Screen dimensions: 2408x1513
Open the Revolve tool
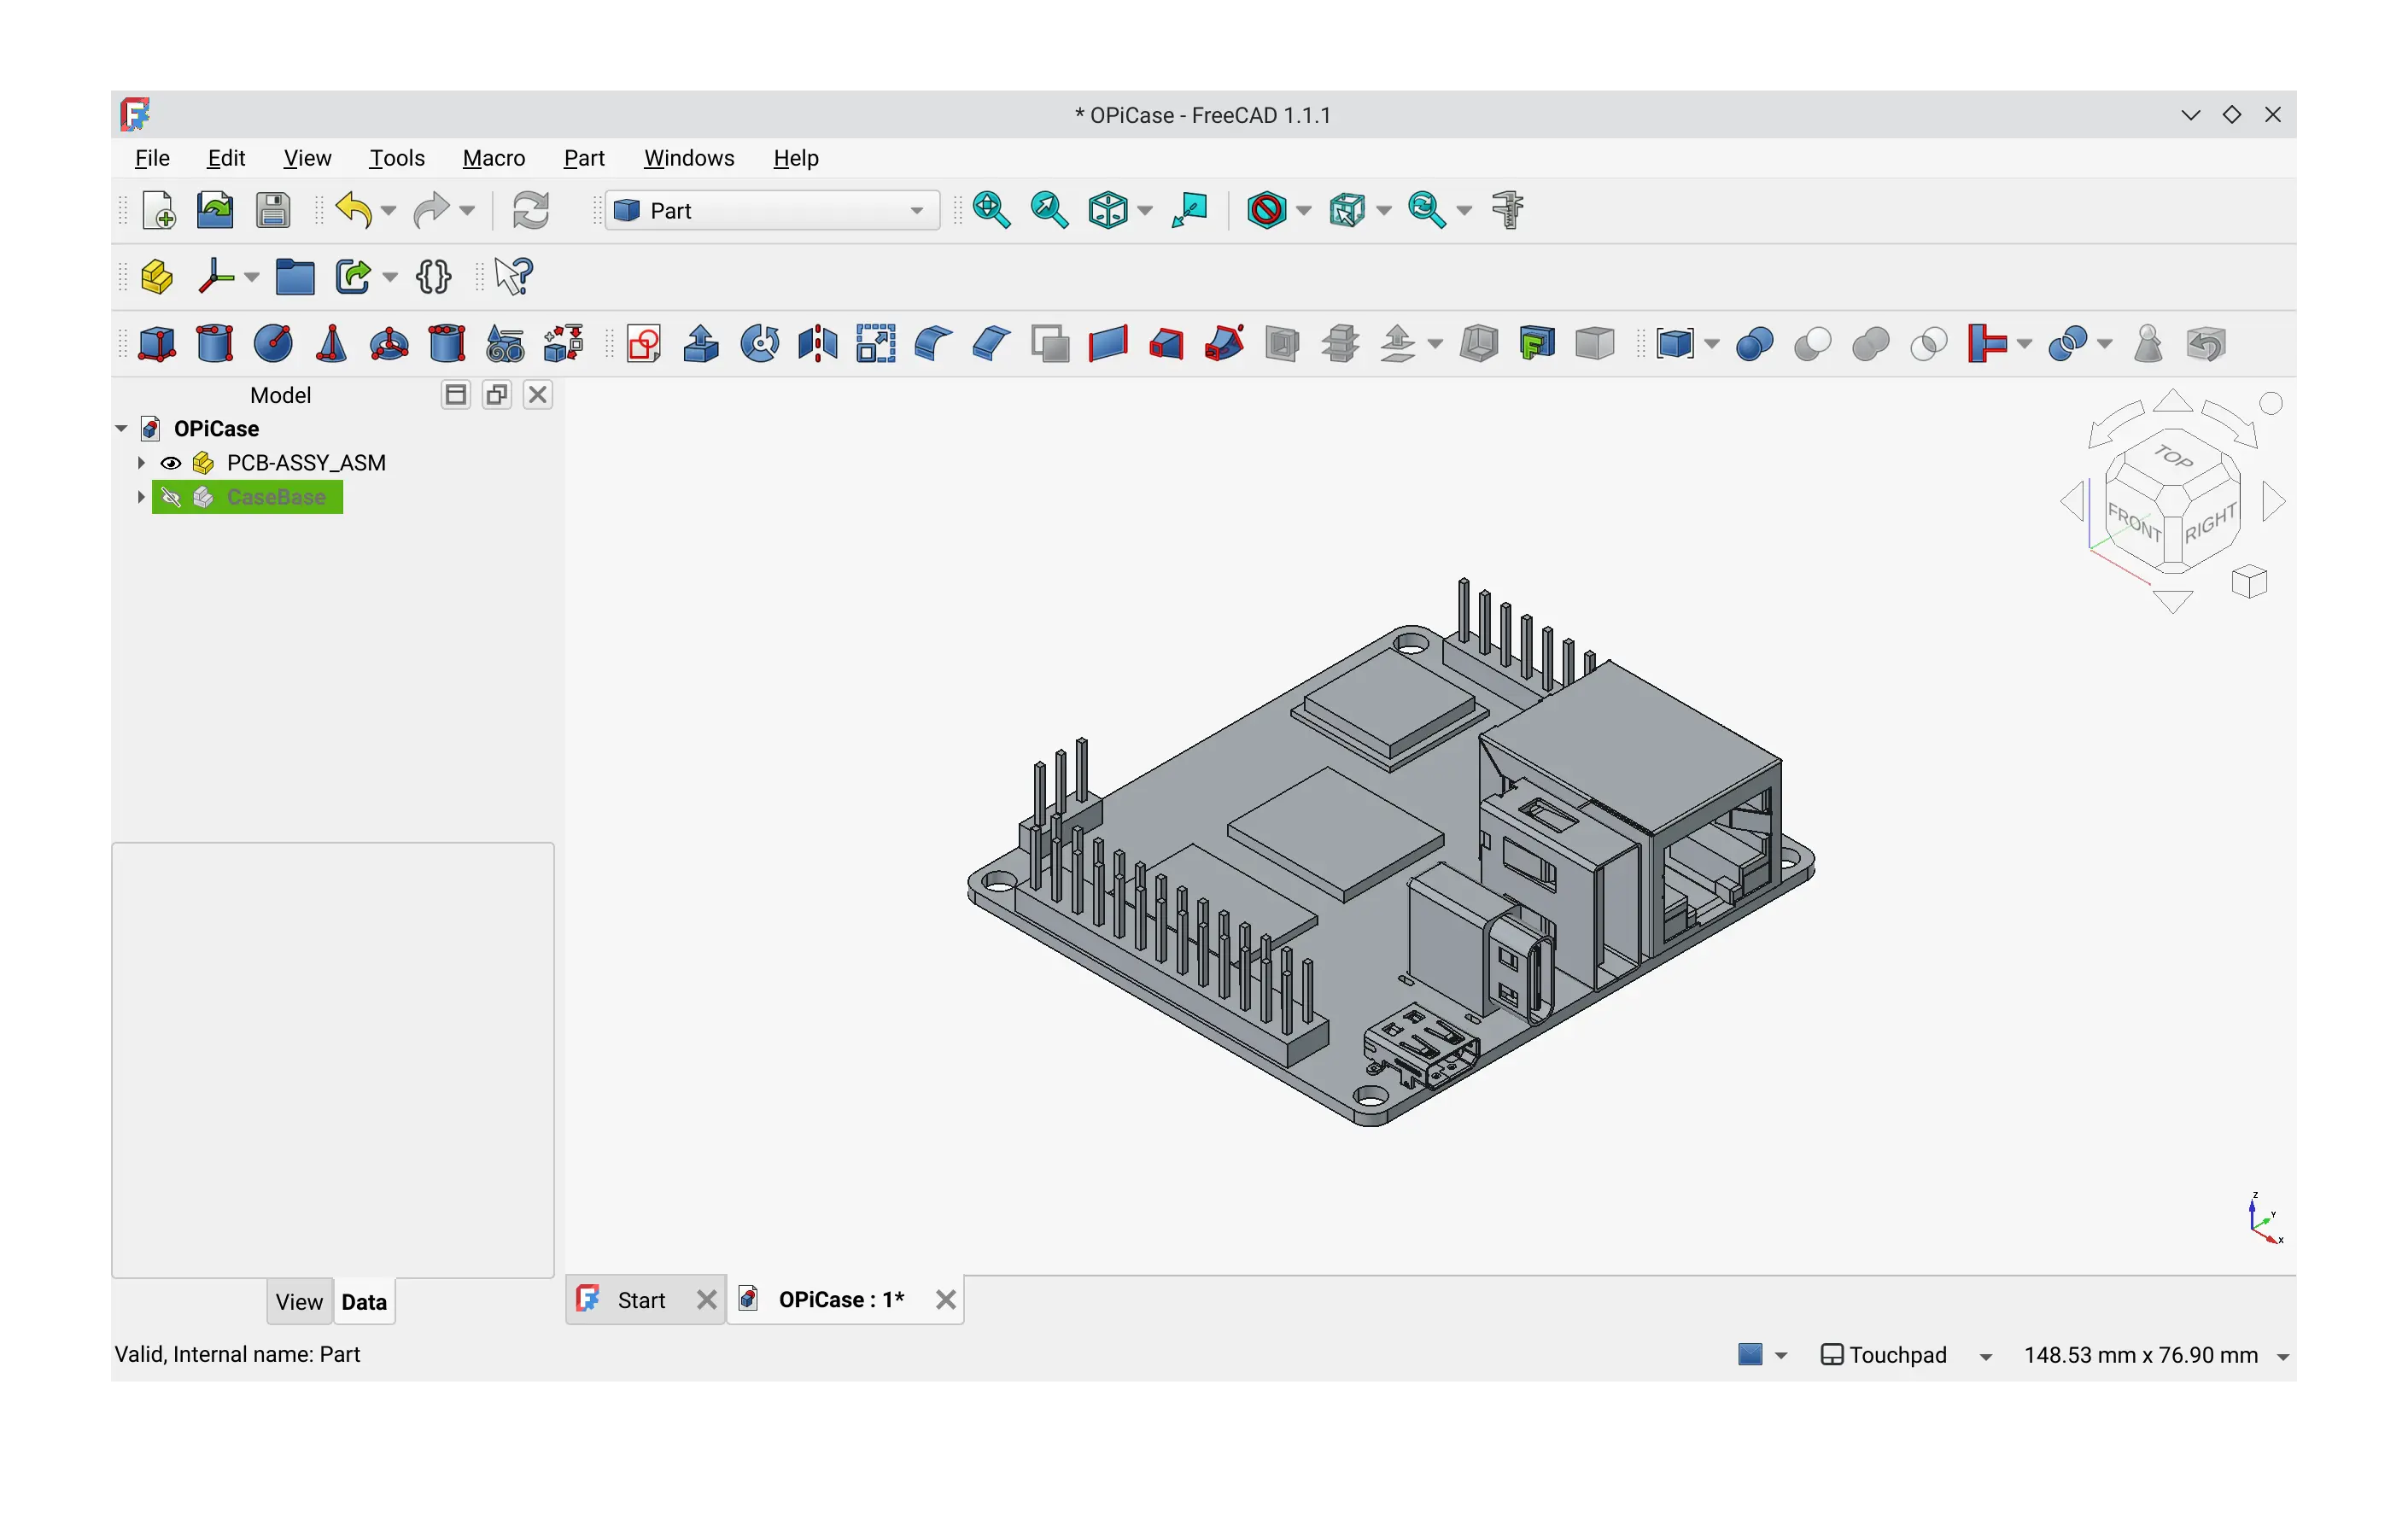coord(760,344)
